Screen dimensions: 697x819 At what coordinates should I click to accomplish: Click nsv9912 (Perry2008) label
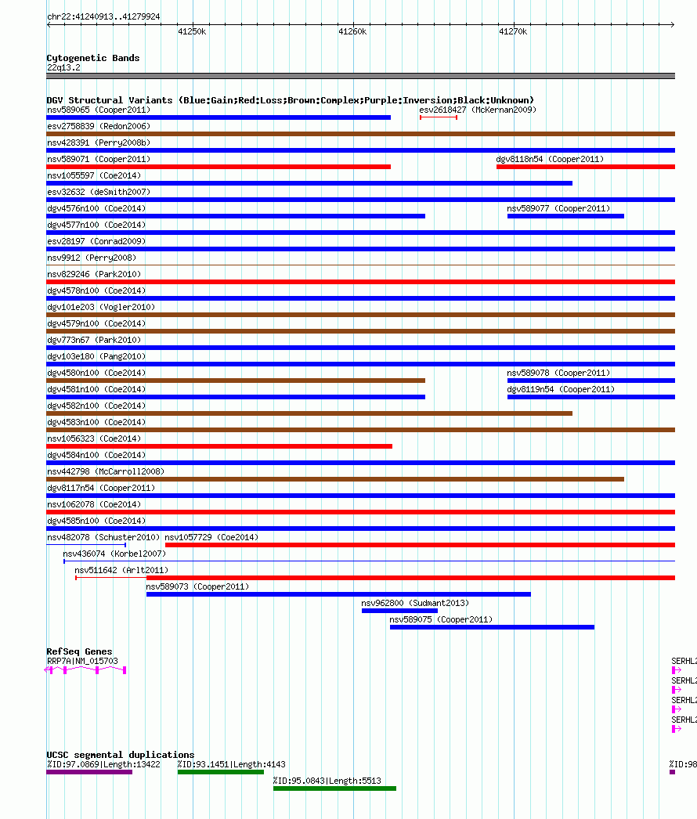pyautogui.click(x=92, y=258)
